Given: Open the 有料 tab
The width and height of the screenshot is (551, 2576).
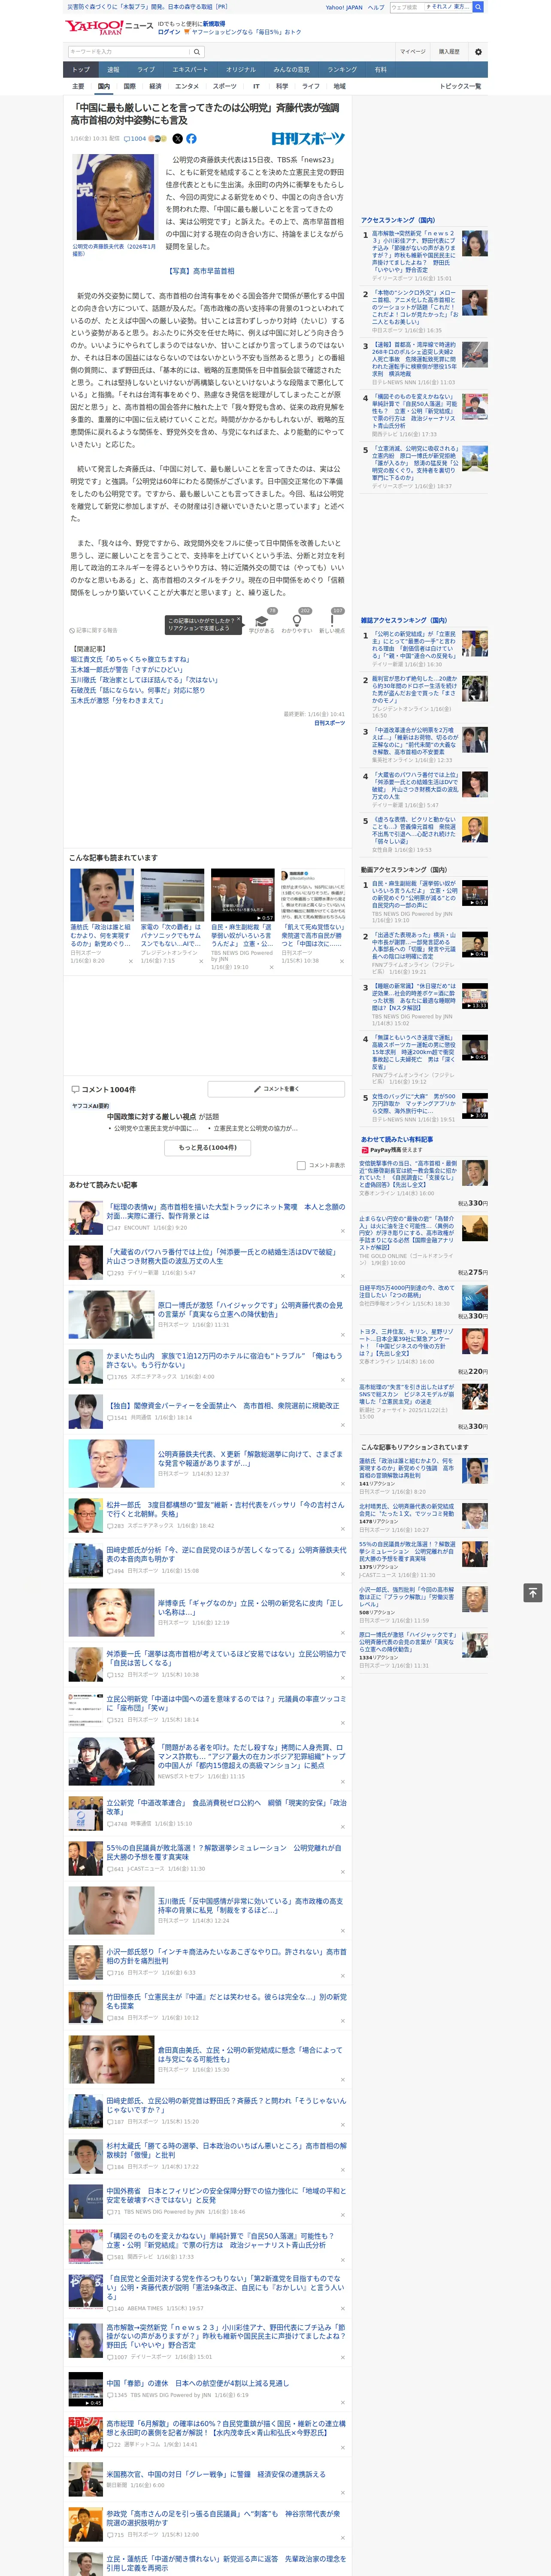Looking at the screenshot, I should click(x=380, y=69).
